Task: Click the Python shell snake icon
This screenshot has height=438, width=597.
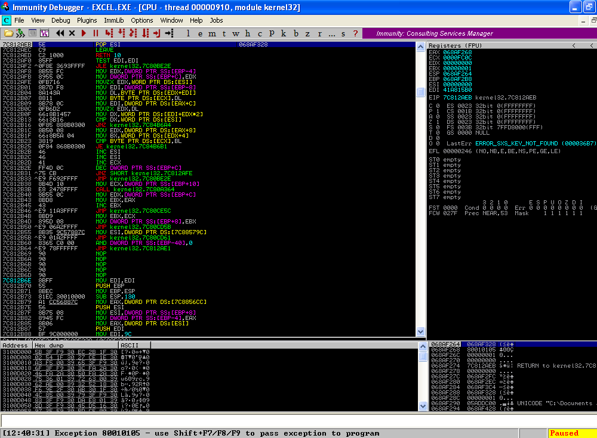Action: pyautogui.click(x=20, y=33)
